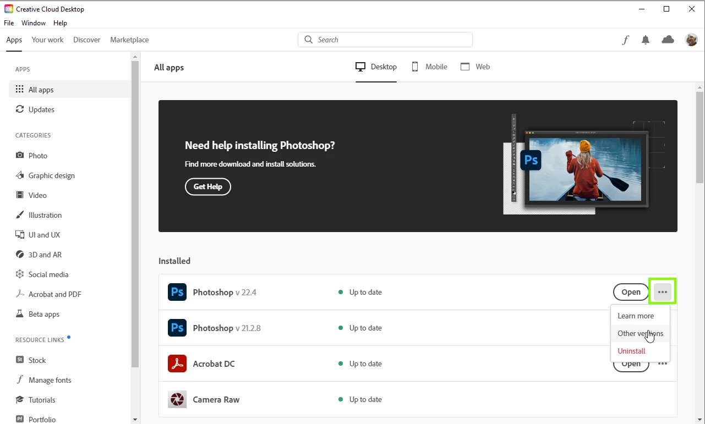Click the Photoshop v 21.2.8 app icon
The width and height of the screenshot is (705, 424).
[177, 328]
